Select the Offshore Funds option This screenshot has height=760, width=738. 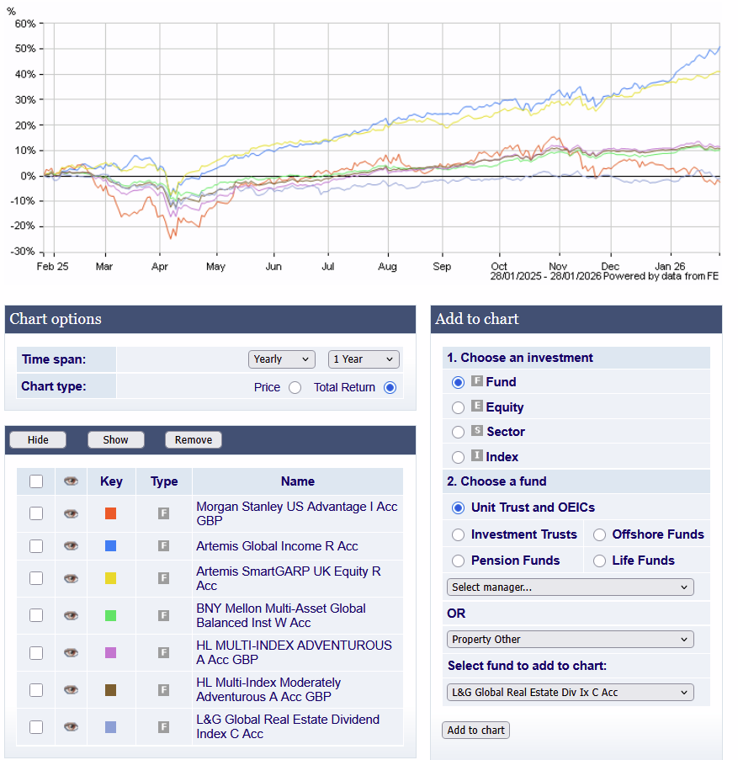(x=599, y=534)
